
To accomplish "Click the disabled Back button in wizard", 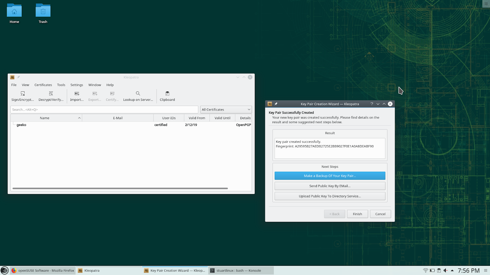I will tap(334, 214).
